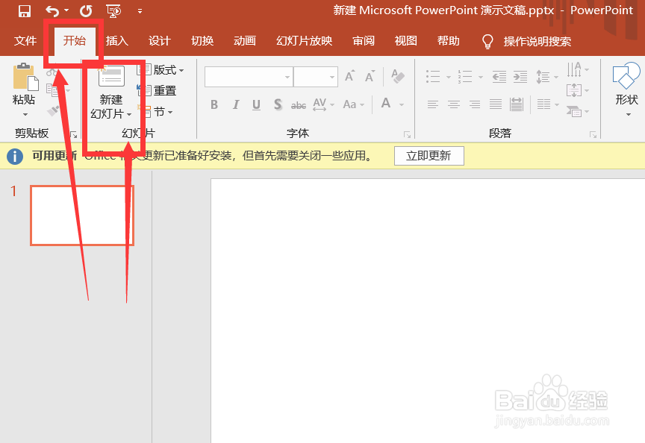Open the 剪贴板 dialog launcher
This screenshot has height=443, width=645.
pyautogui.click(x=74, y=134)
